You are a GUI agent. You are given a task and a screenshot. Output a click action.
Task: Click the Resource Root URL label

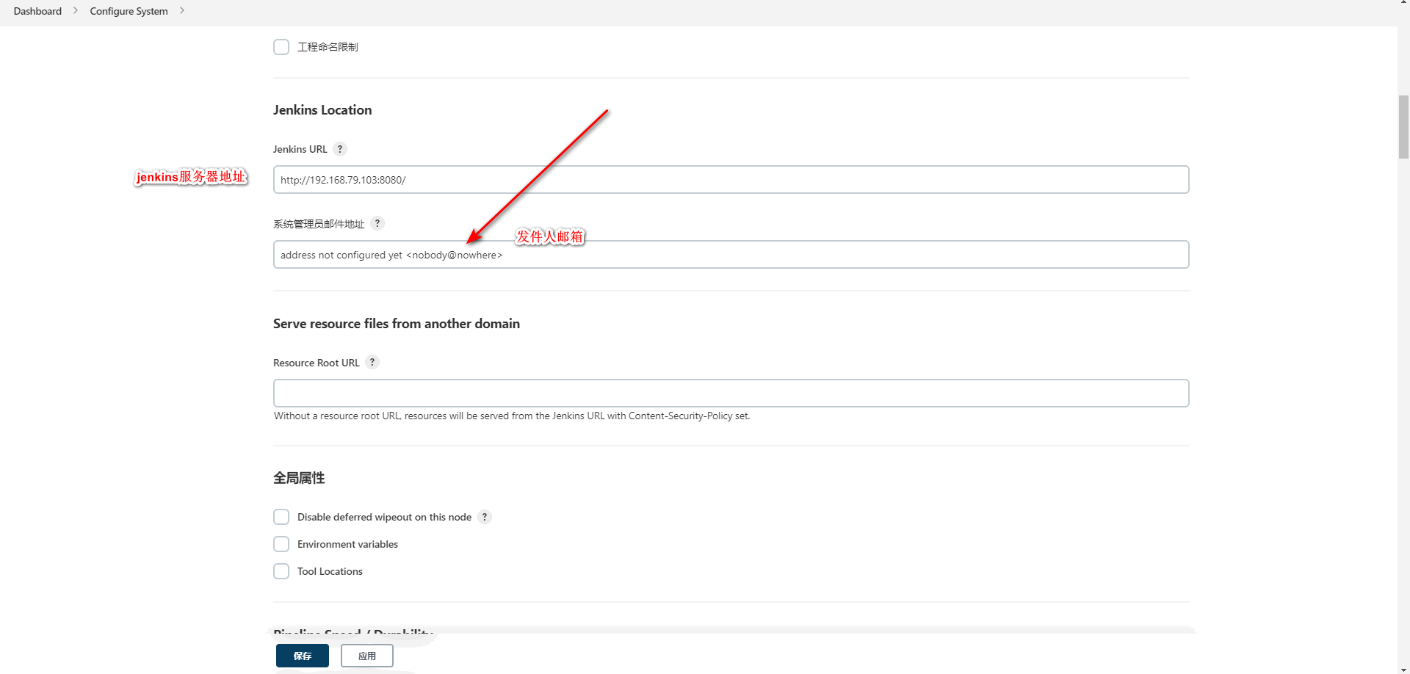click(317, 363)
